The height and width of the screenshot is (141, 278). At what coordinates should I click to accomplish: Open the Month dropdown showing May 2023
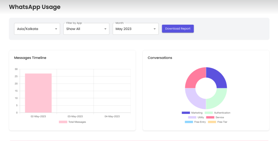[136, 29]
